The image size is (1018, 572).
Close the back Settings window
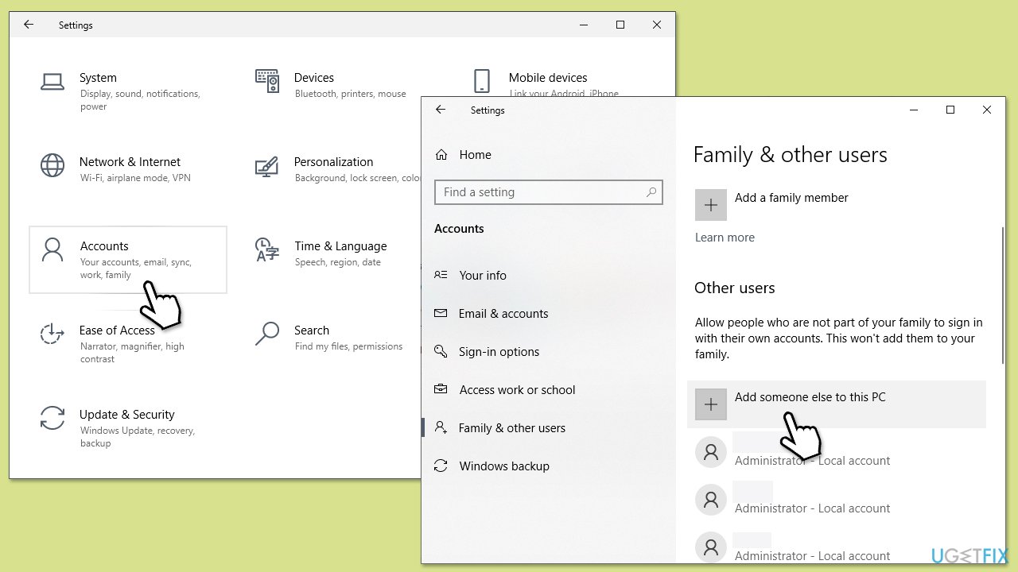657,25
